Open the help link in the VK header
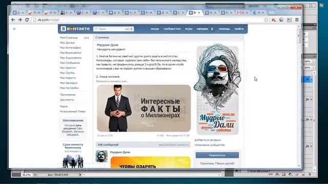 (x=224, y=29)
